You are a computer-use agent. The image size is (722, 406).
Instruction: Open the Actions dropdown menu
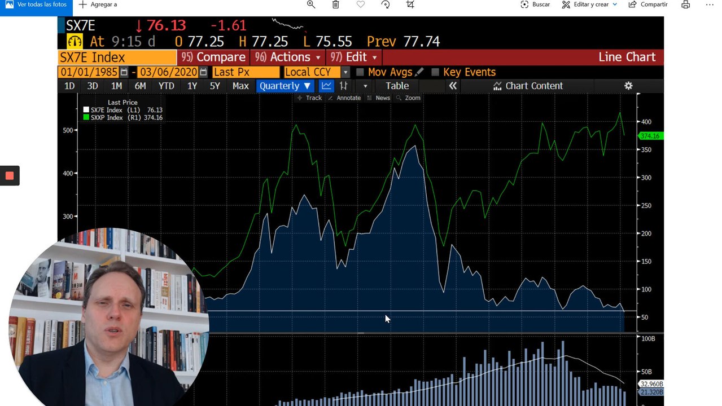287,57
